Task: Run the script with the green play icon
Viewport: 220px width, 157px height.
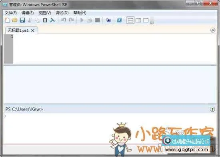Action: pyautogui.click(x=82, y=20)
